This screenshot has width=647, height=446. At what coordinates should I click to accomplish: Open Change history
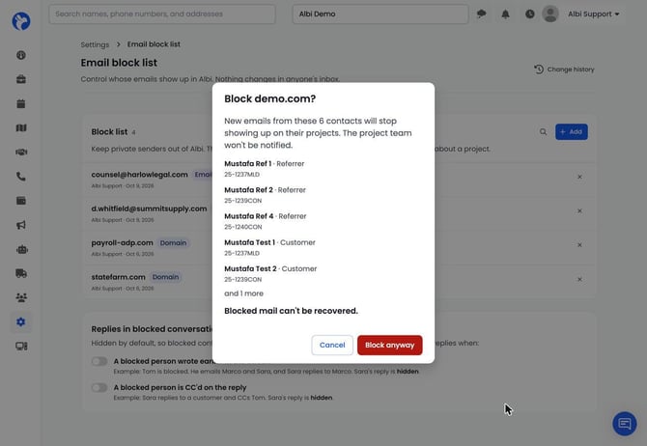coord(564,70)
